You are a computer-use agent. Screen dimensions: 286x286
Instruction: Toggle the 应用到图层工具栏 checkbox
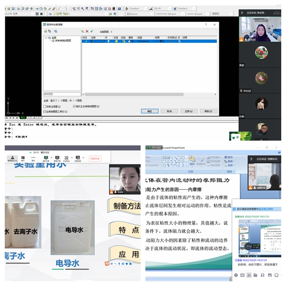pos(45,111)
